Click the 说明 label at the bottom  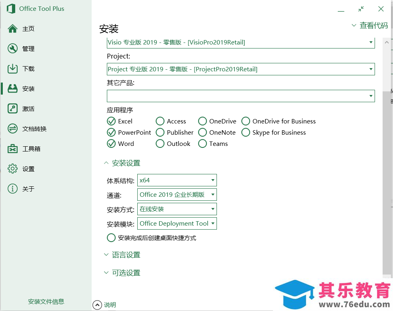tap(110, 305)
